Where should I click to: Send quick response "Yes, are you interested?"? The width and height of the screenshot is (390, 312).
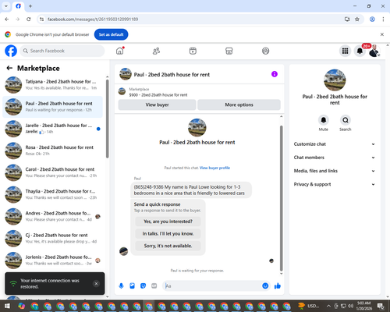coord(168,222)
